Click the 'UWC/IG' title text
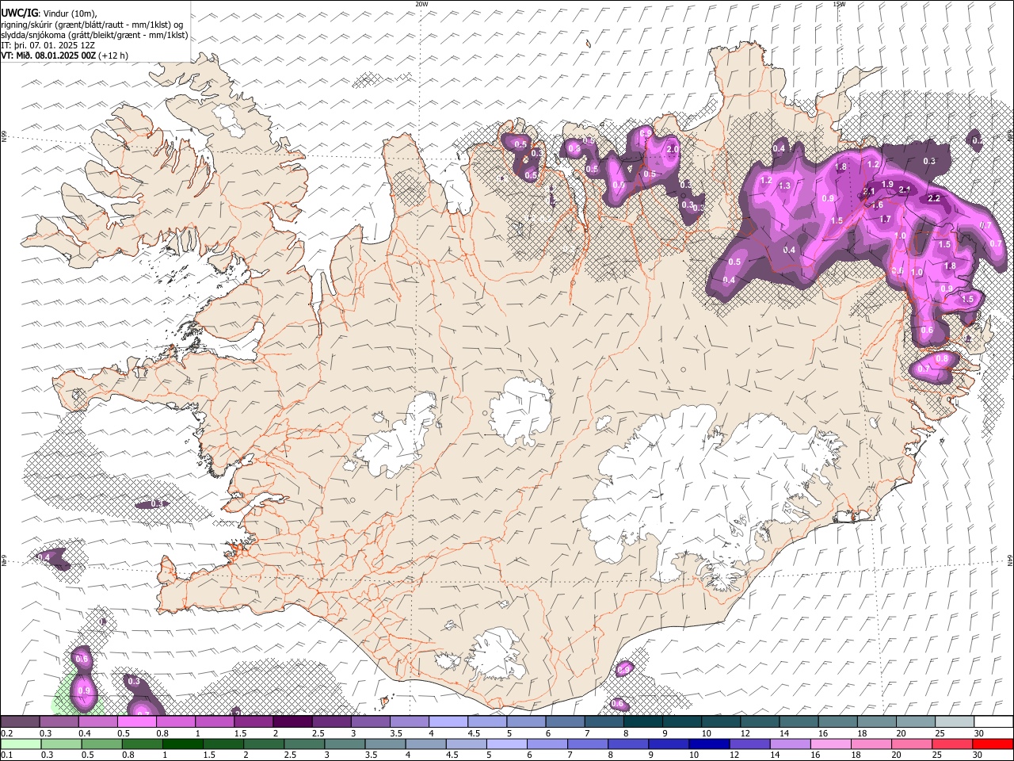This screenshot has height=761, width=1014. [19, 13]
